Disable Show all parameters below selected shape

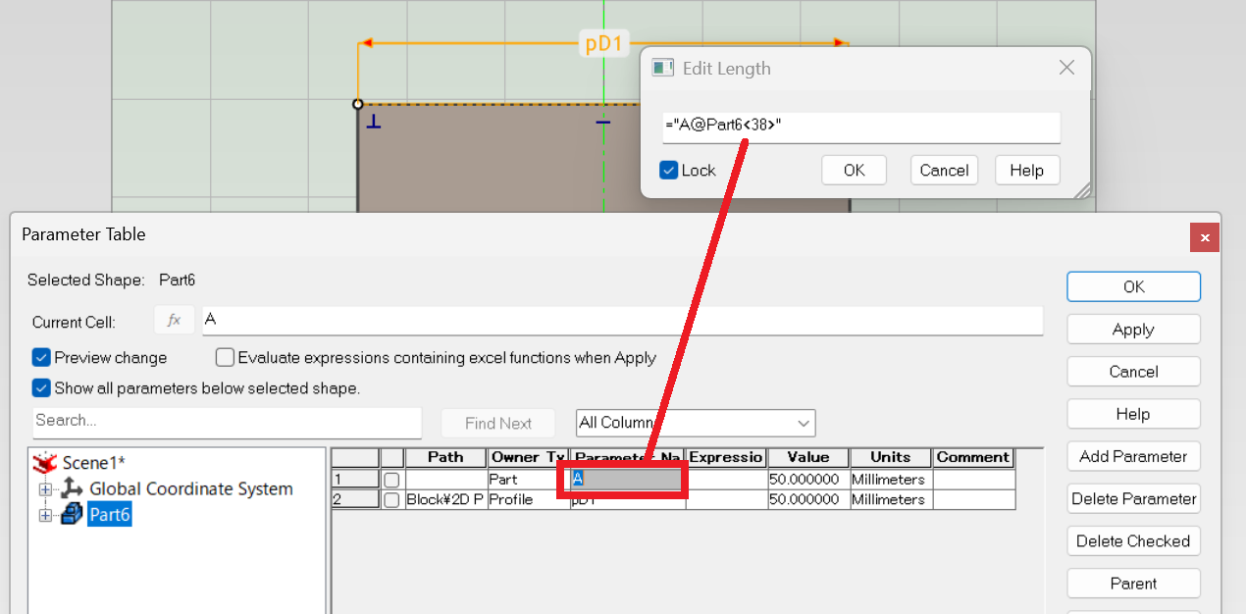point(41,388)
